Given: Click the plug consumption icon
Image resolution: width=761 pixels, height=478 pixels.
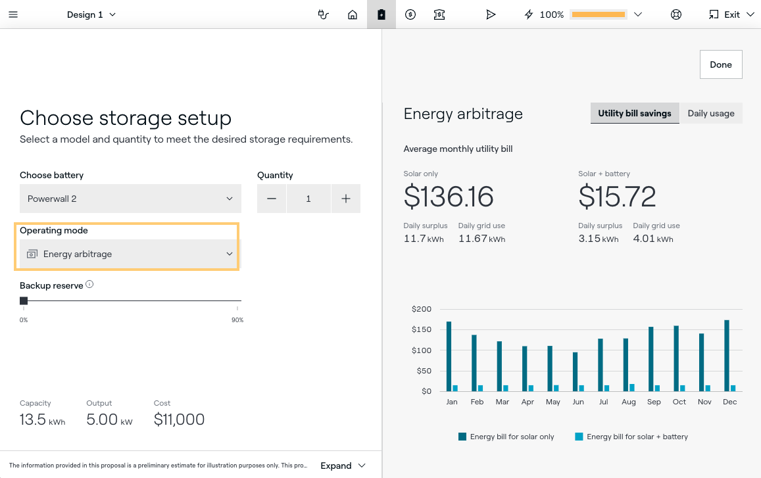Looking at the screenshot, I should pyautogui.click(x=323, y=14).
